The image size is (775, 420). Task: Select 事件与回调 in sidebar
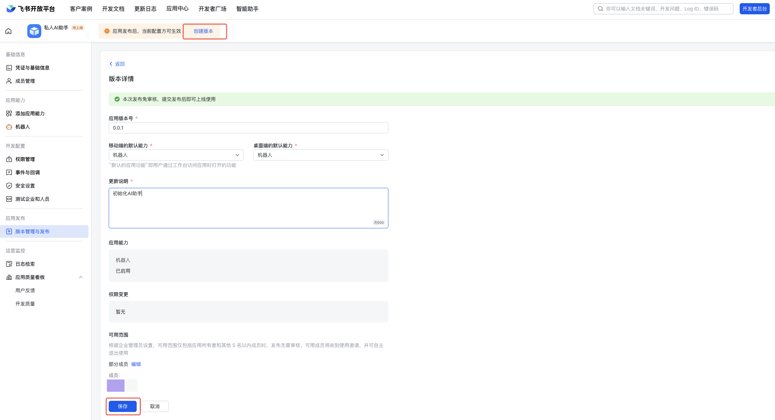[28, 172]
